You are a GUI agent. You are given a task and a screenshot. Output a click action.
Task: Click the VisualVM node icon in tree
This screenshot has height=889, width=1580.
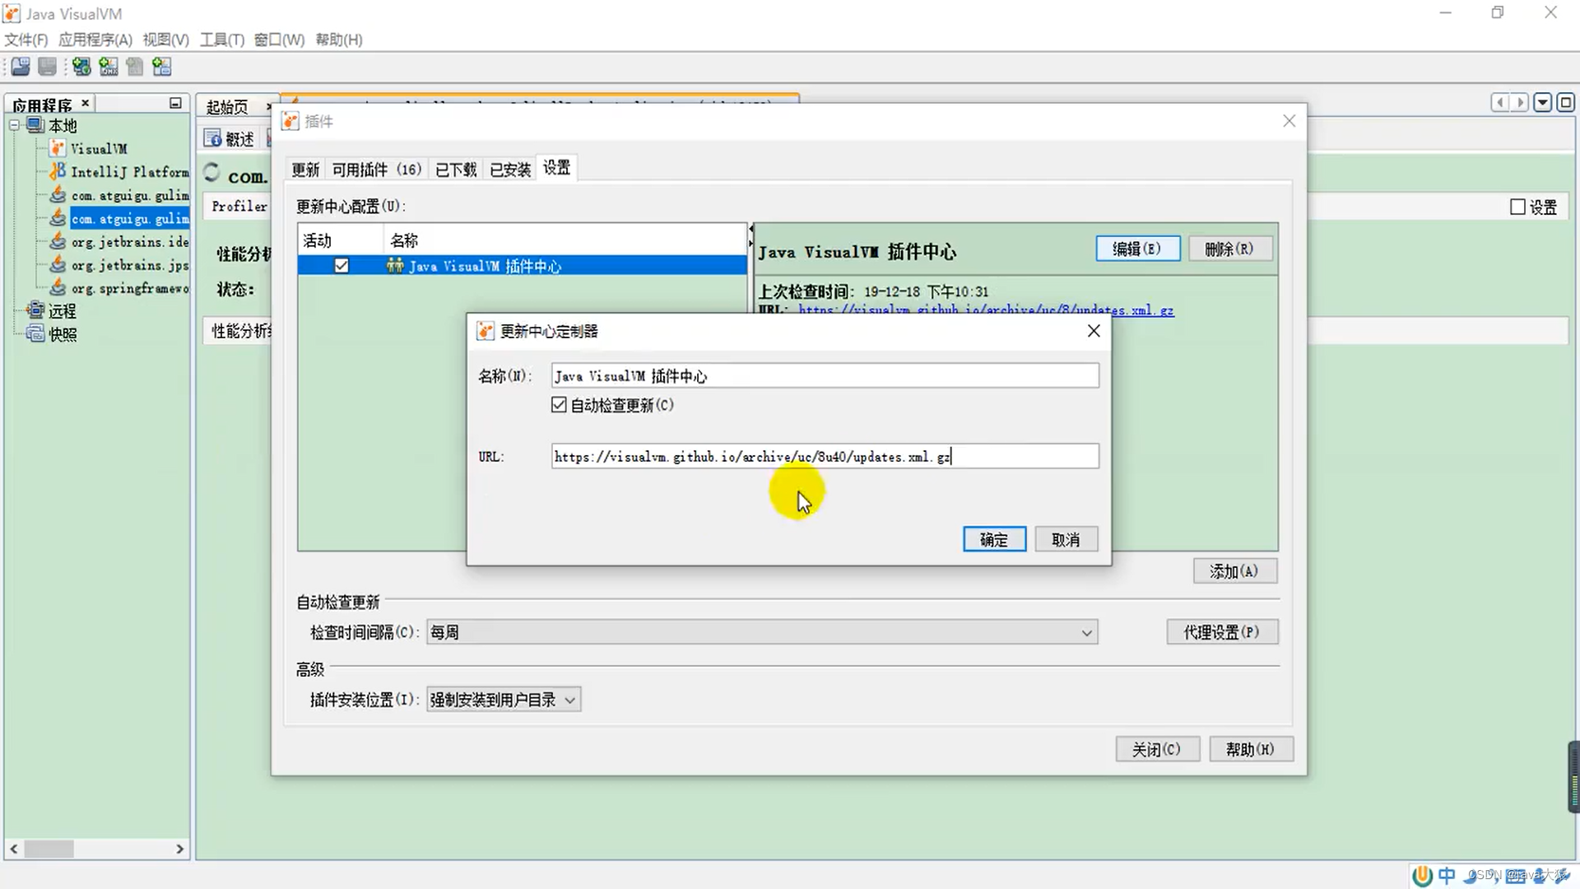click(x=57, y=148)
